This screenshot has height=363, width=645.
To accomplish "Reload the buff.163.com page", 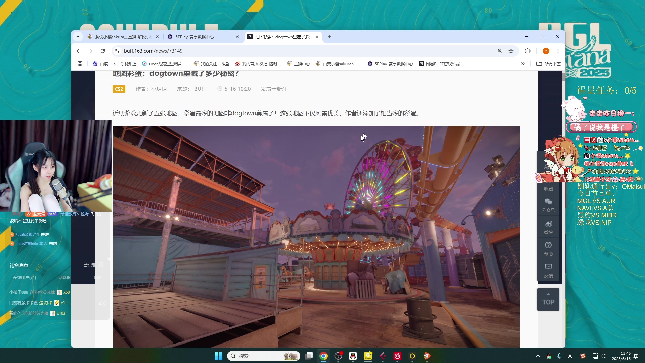I will (103, 51).
